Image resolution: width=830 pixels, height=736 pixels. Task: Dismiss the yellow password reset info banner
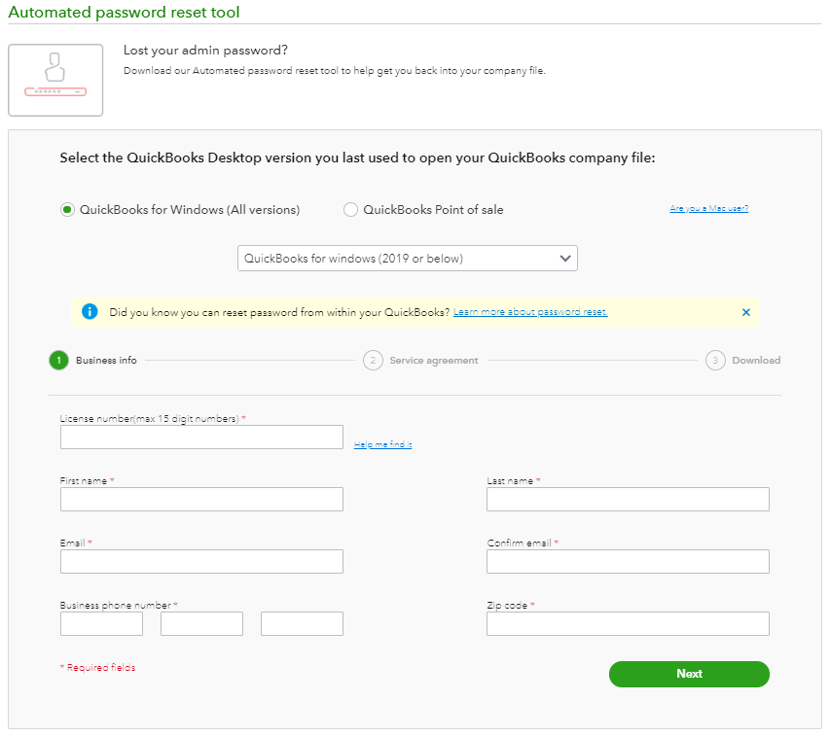tap(746, 312)
